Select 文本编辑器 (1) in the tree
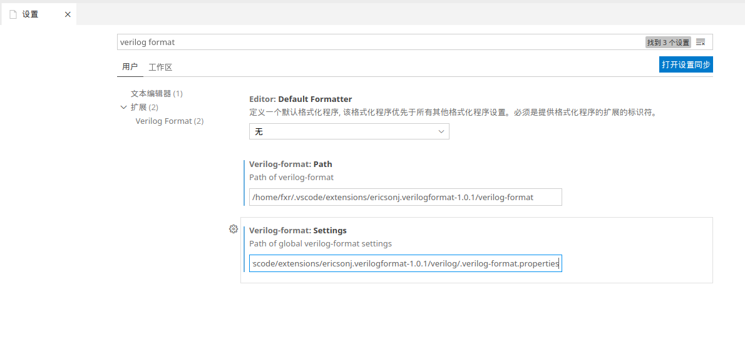 (x=157, y=94)
